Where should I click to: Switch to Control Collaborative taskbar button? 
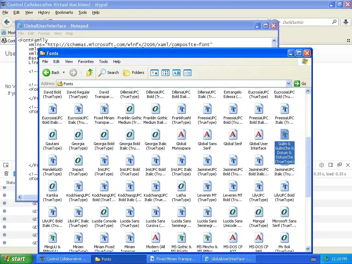tap(64, 259)
